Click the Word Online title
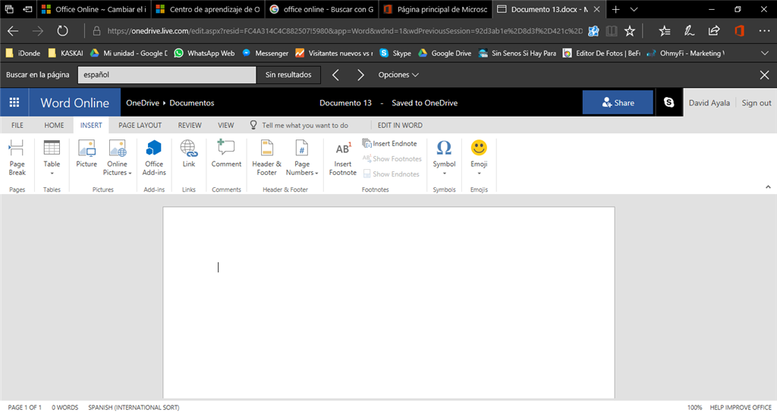The height and width of the screenshot is (413, 777). [x=75, y=102]
